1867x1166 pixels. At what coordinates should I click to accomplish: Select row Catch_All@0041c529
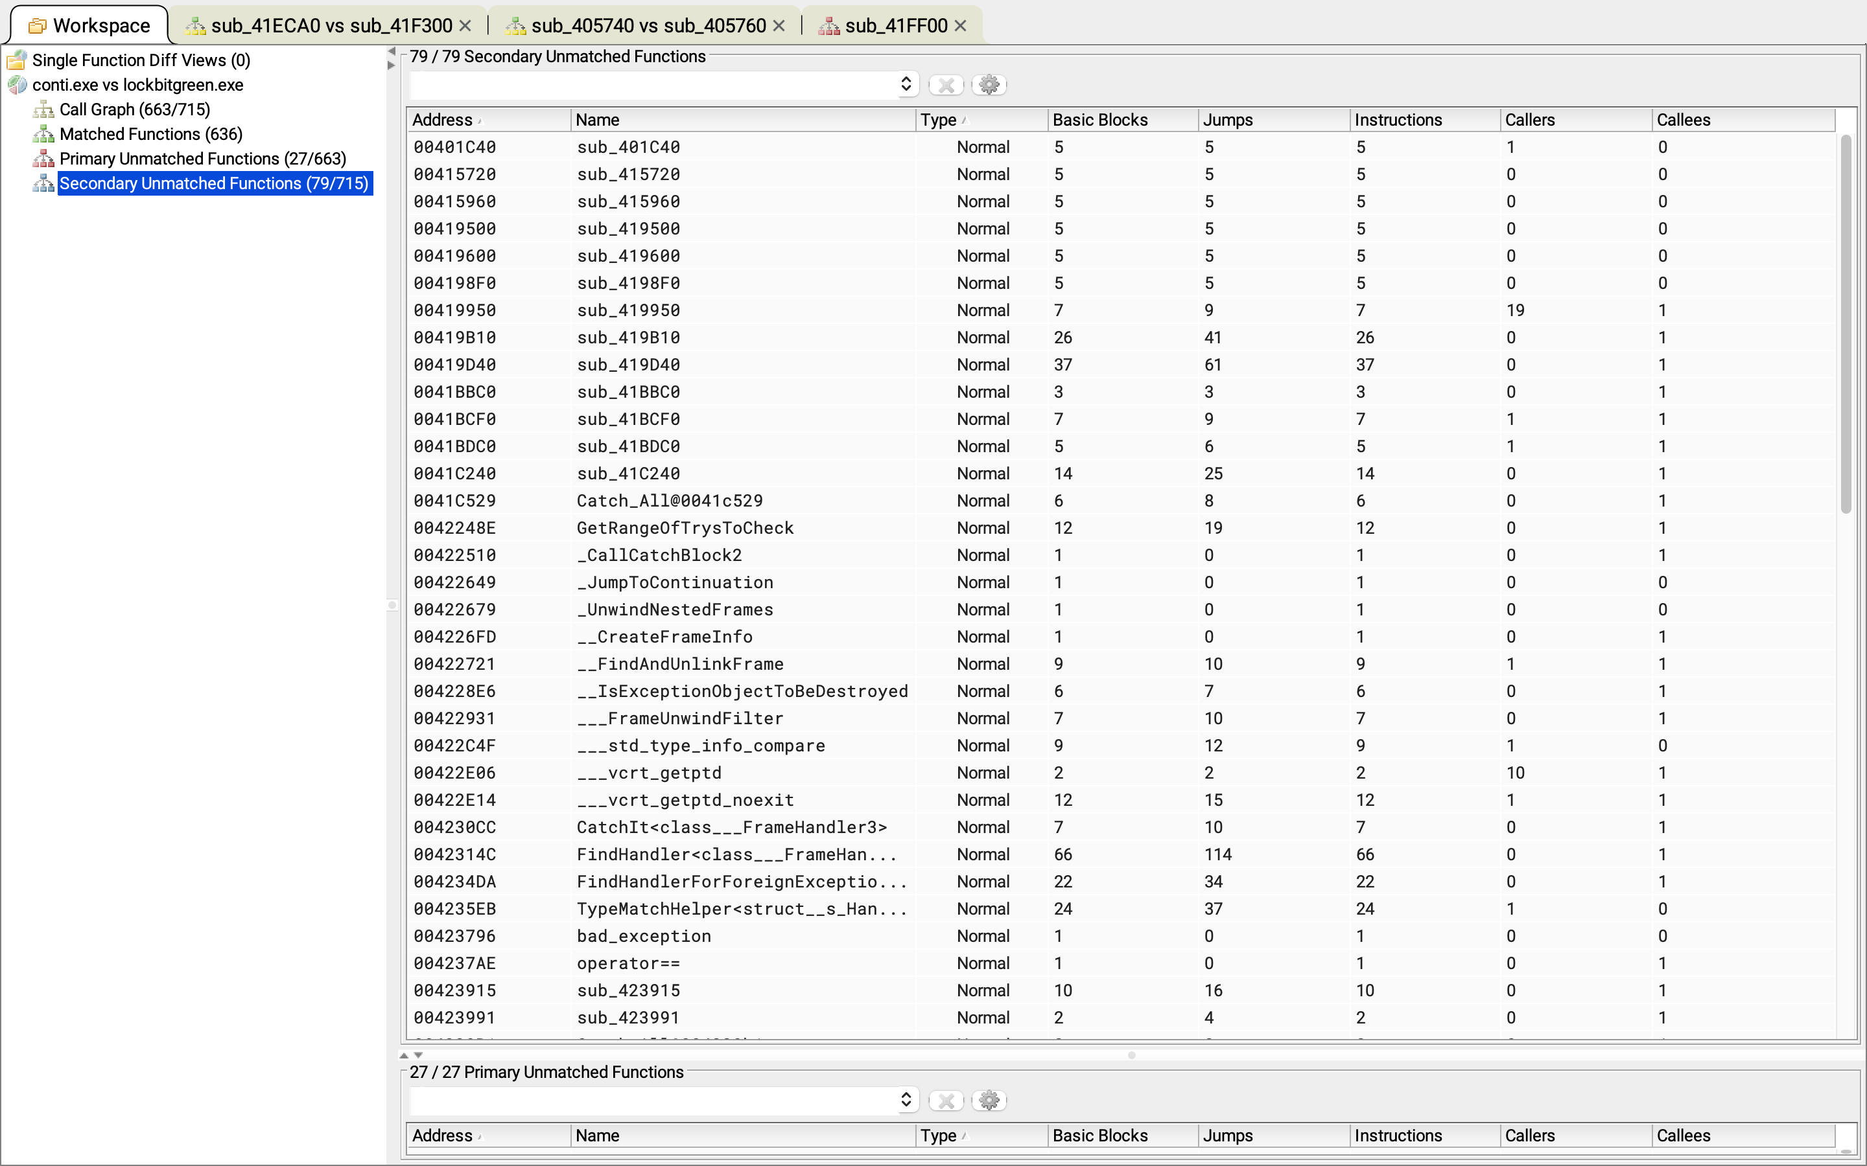(1121, 501)
